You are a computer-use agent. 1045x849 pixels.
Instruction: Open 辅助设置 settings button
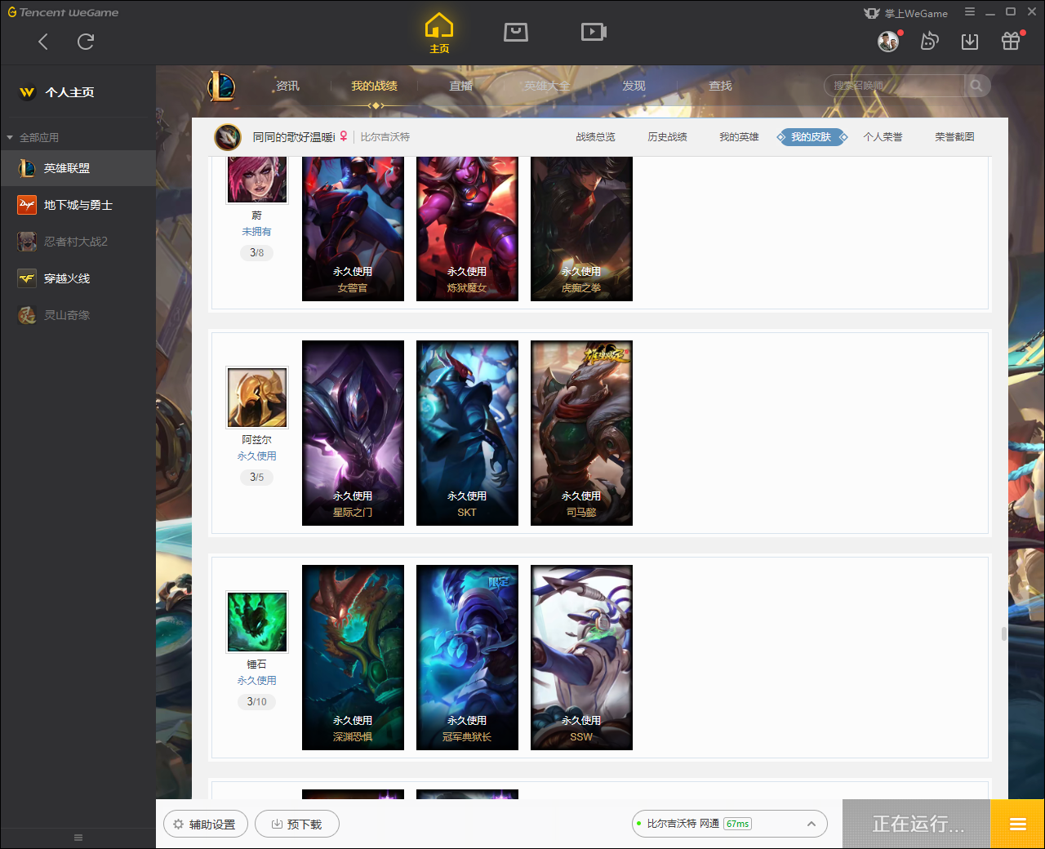click(205, 825)
